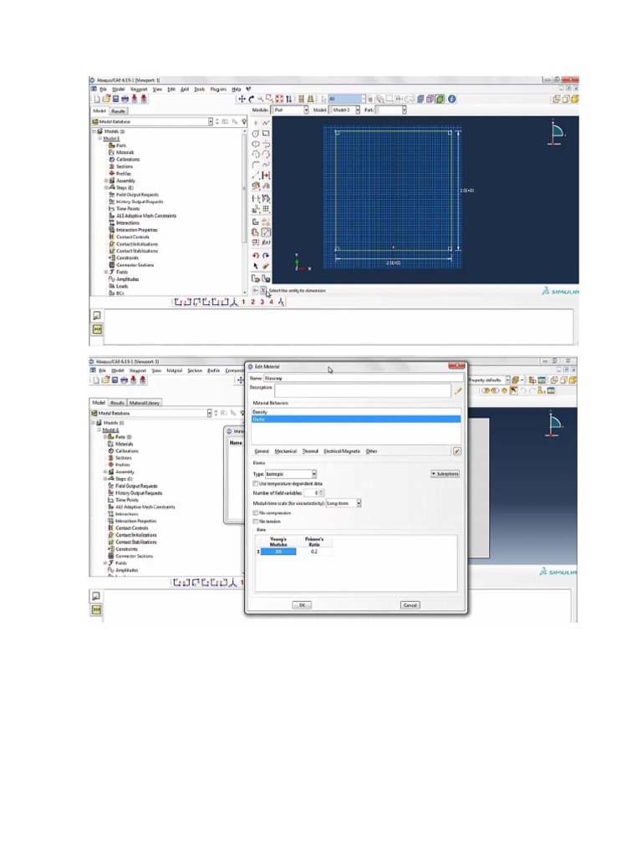The image size is (642, 856).
Task: Open the Suboptions button in Elastic section
Action: [x=445, y=474]
